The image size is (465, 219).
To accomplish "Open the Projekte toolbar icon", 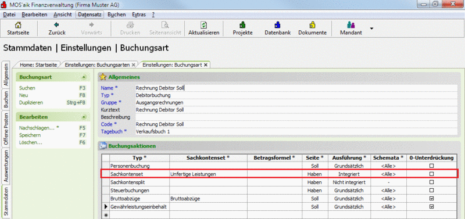I will click(x=242, y=25).
